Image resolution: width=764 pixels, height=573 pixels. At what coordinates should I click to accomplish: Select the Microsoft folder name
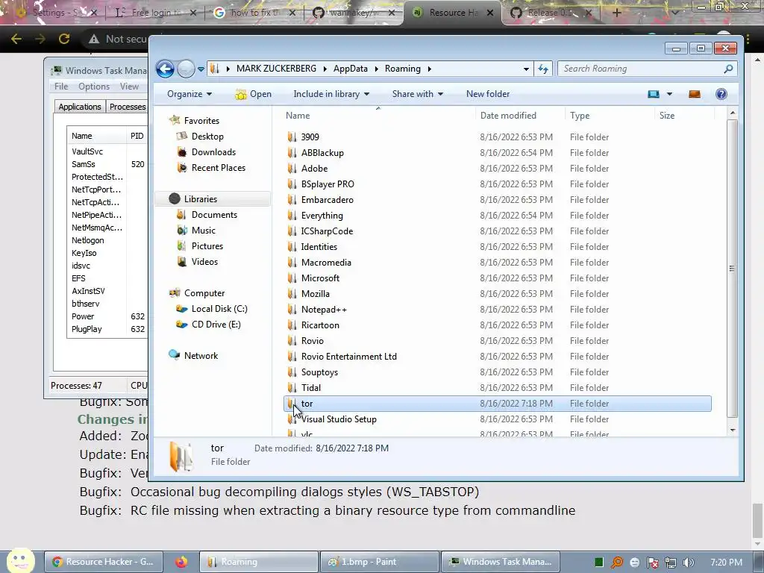point(320,278)
